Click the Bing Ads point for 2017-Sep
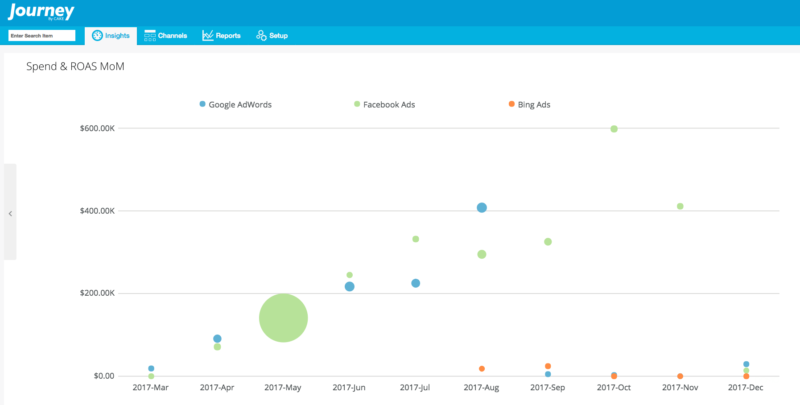 coord(548,366)
